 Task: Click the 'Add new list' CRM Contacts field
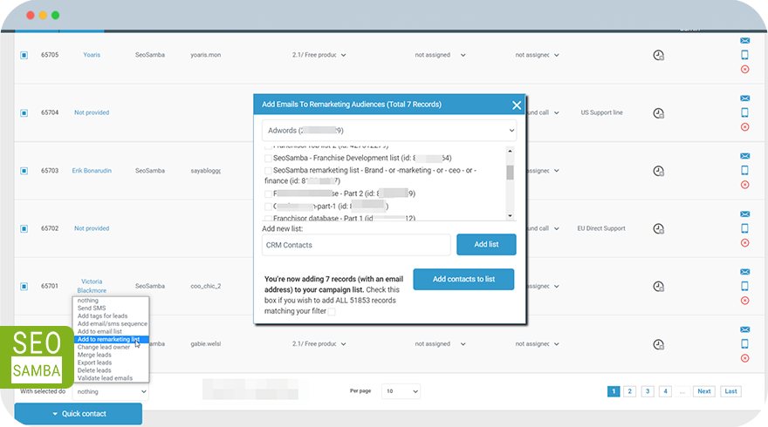[x=356, y=245]
